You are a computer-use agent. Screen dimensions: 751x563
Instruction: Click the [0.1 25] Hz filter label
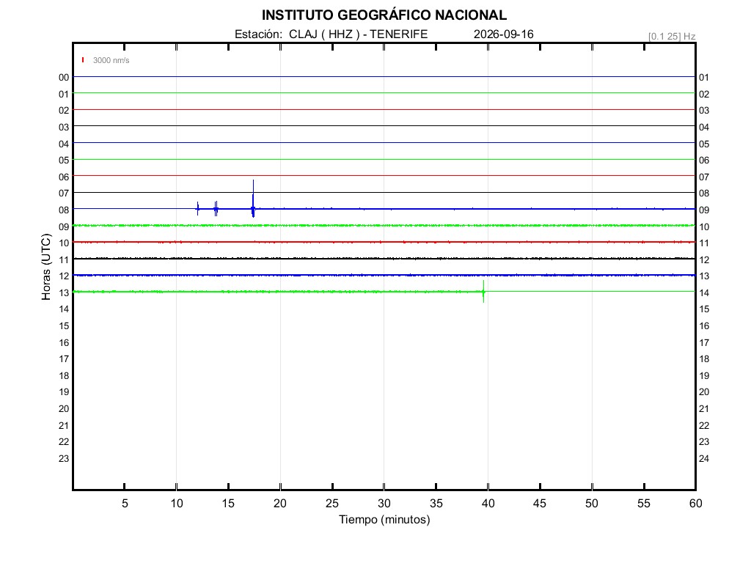[x=672, y=37]
